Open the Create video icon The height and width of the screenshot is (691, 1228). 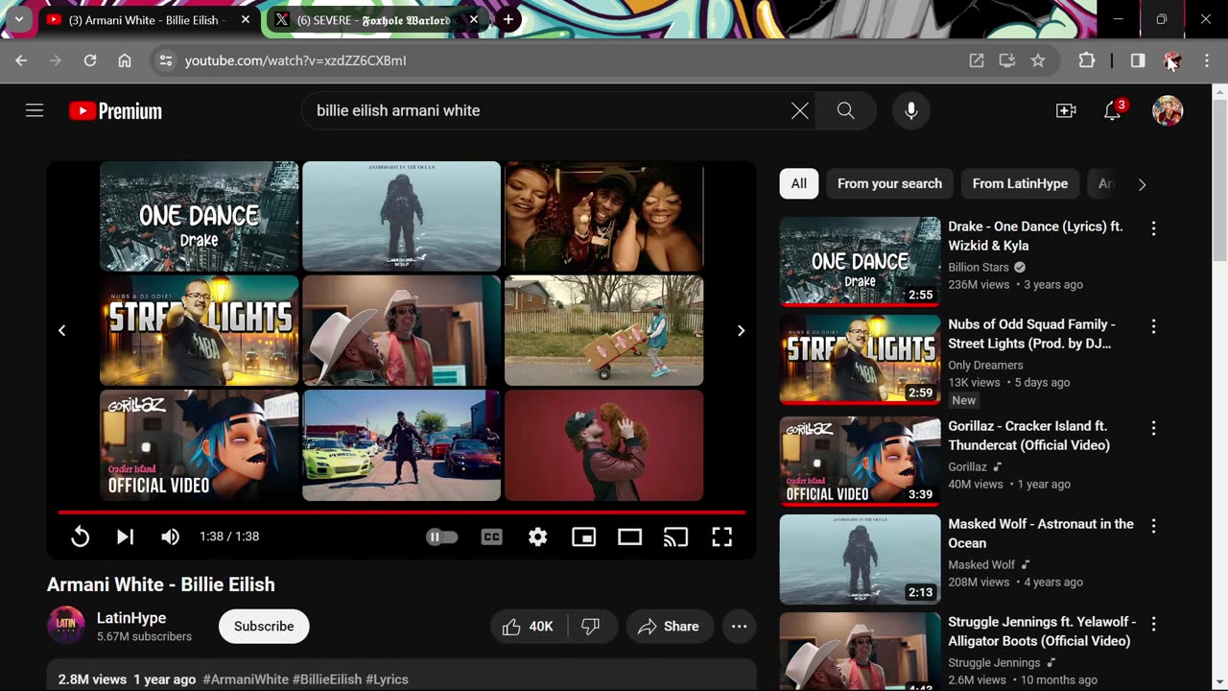[1066, 110]
